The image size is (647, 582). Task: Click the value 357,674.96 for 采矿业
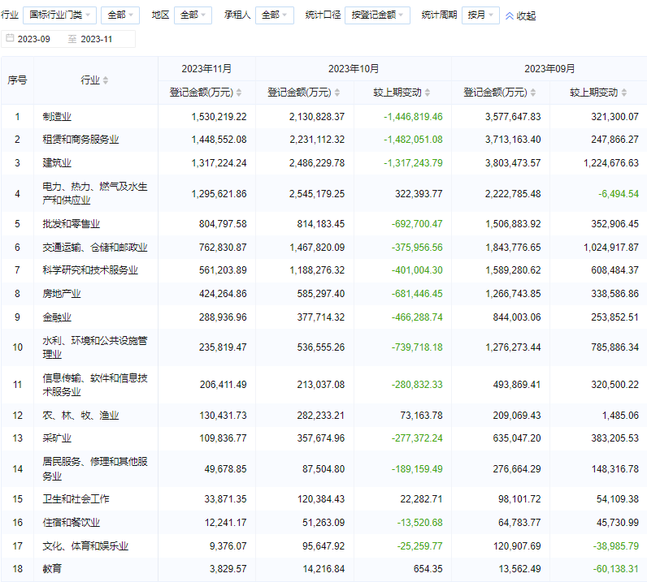click(x=320, y=438)
